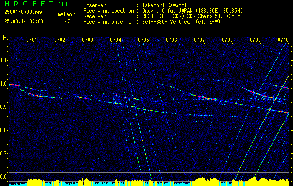Click the Receiver label
The height and width of the screenshot is (186, 293).
point(95,16)
